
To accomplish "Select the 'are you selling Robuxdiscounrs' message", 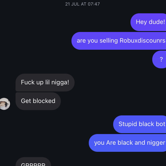I will 119,41.
